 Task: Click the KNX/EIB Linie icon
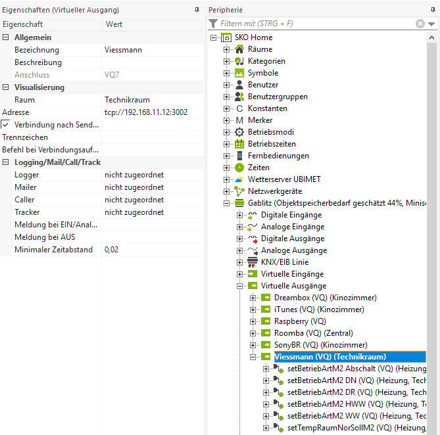click(253, 262)
